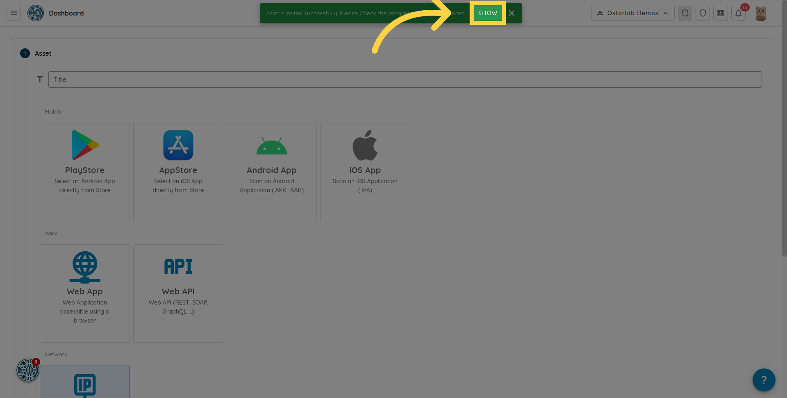Dismiss the scan created notification
The width and height of the screenshot is (787, 398).
[512, 13]
